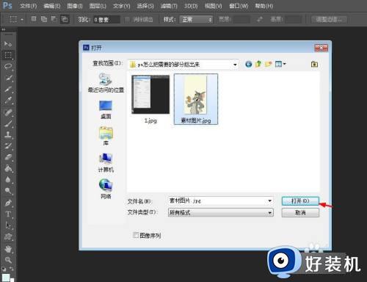Click the foreground color swatch
Screen dimensions: 367x282
tap(6, 278)
